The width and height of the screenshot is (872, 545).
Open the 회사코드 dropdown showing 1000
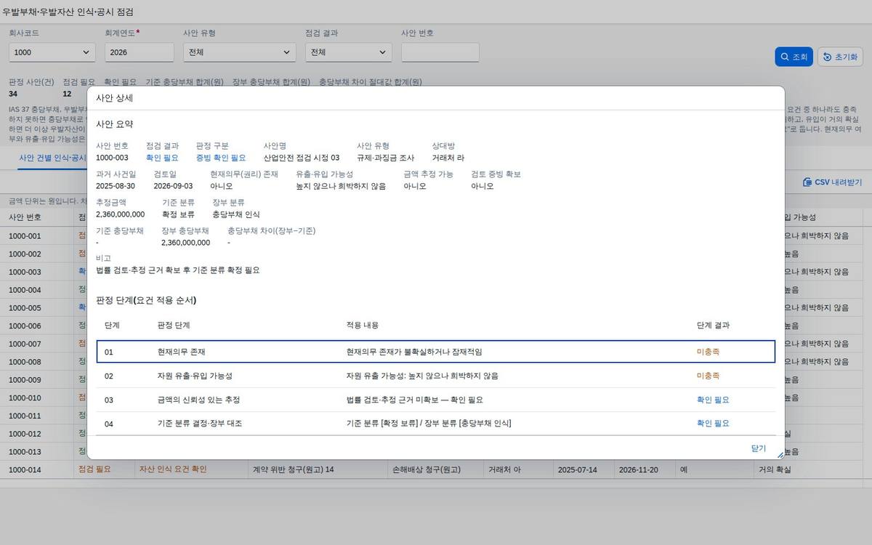(x=52, y=52)
